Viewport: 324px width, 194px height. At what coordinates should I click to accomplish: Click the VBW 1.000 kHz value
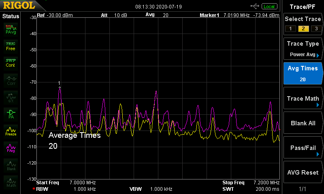click(161, 189)
